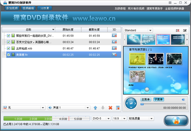This screenshot has width=191, height=131.
Task: Sort by 截取长度 column header
Action: pos(94,30)
